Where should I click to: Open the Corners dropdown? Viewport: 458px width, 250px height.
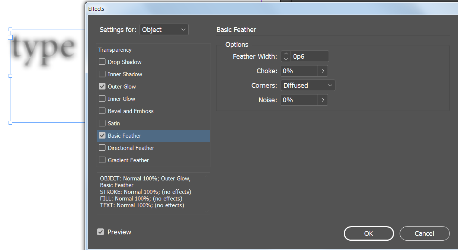(x=308, y=85)
